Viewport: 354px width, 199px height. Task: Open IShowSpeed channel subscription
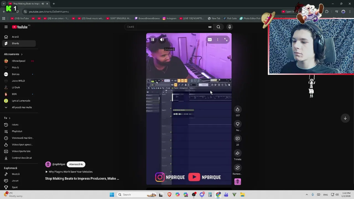(x=19, y=61)
